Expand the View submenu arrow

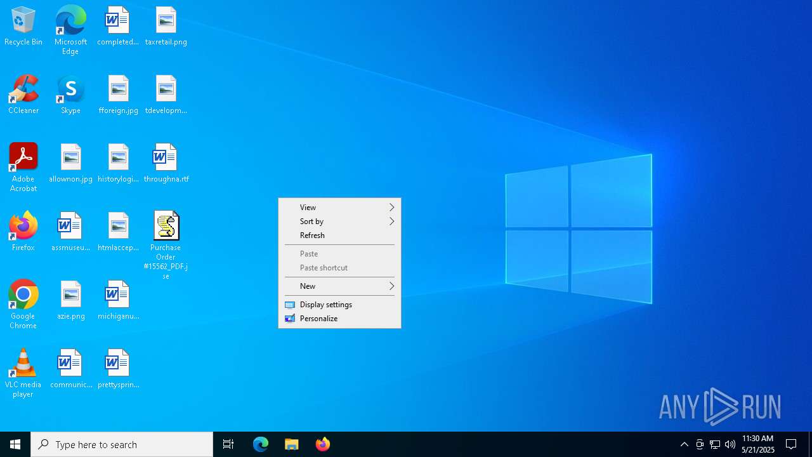391,208
